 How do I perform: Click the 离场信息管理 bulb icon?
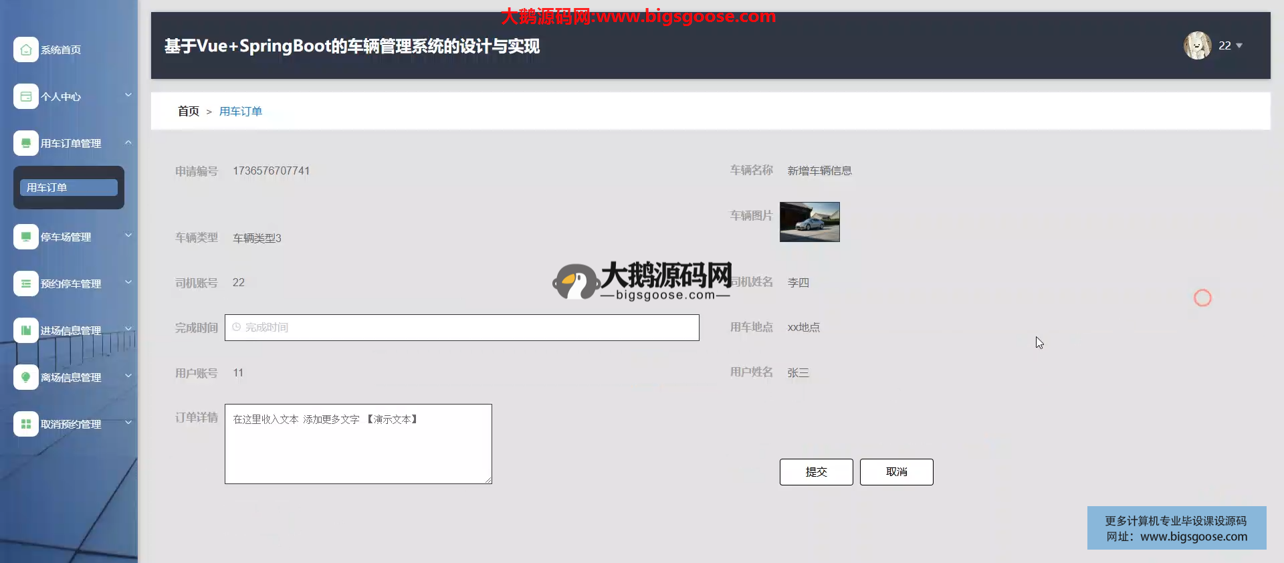(x=25, y=377)
